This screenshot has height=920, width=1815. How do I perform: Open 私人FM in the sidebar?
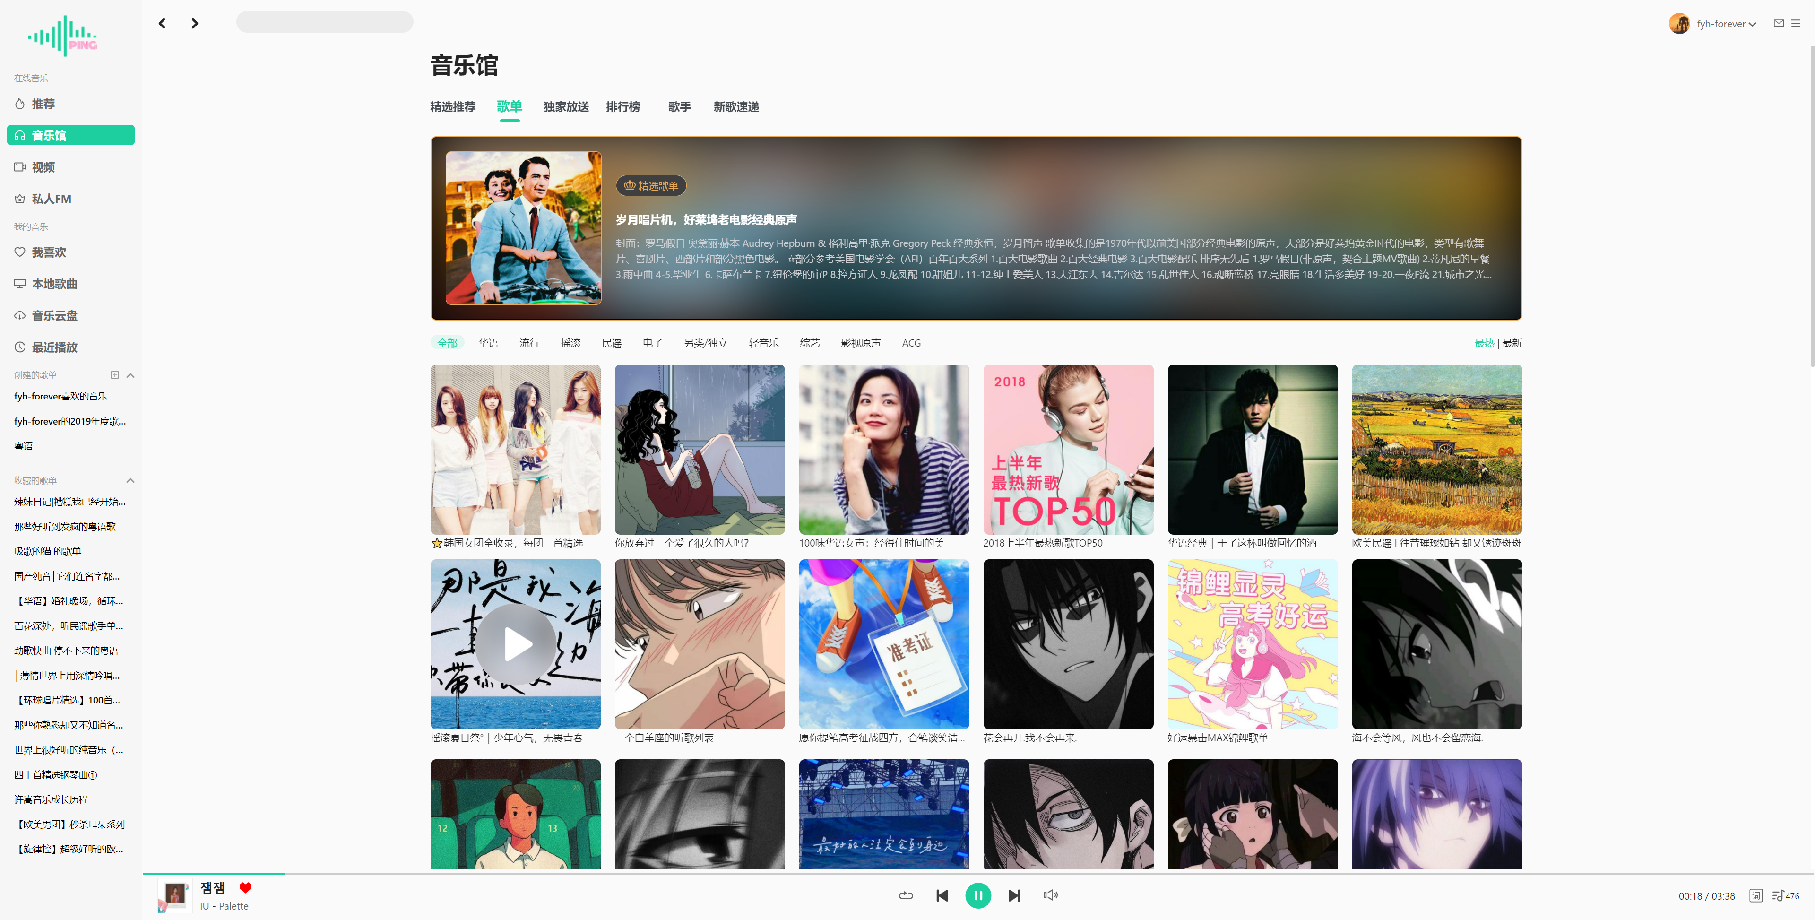(51, 199)
